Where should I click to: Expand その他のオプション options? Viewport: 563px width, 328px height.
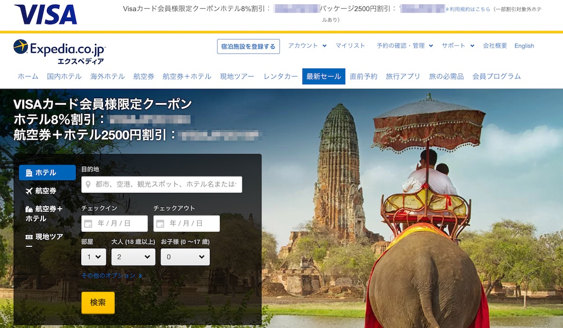pyautogui.click(x=112, y=276)
